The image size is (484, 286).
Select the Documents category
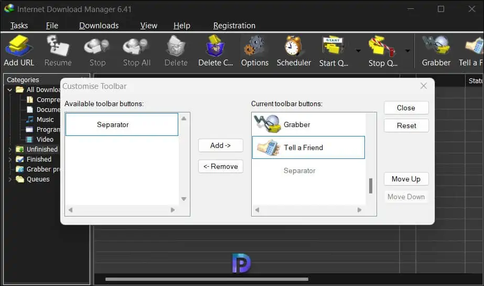pos(44,110)
